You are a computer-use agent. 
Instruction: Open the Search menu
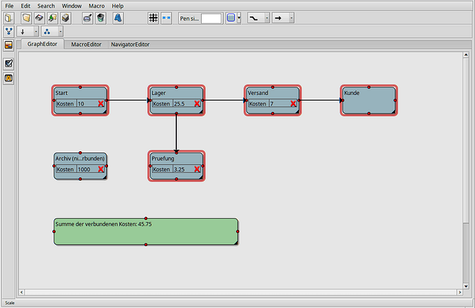[x=46, y=5]
